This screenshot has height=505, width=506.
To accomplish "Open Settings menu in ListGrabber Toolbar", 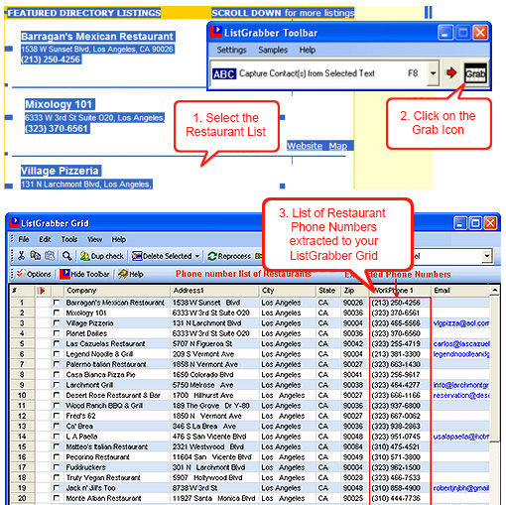I will tap(232, 50).
